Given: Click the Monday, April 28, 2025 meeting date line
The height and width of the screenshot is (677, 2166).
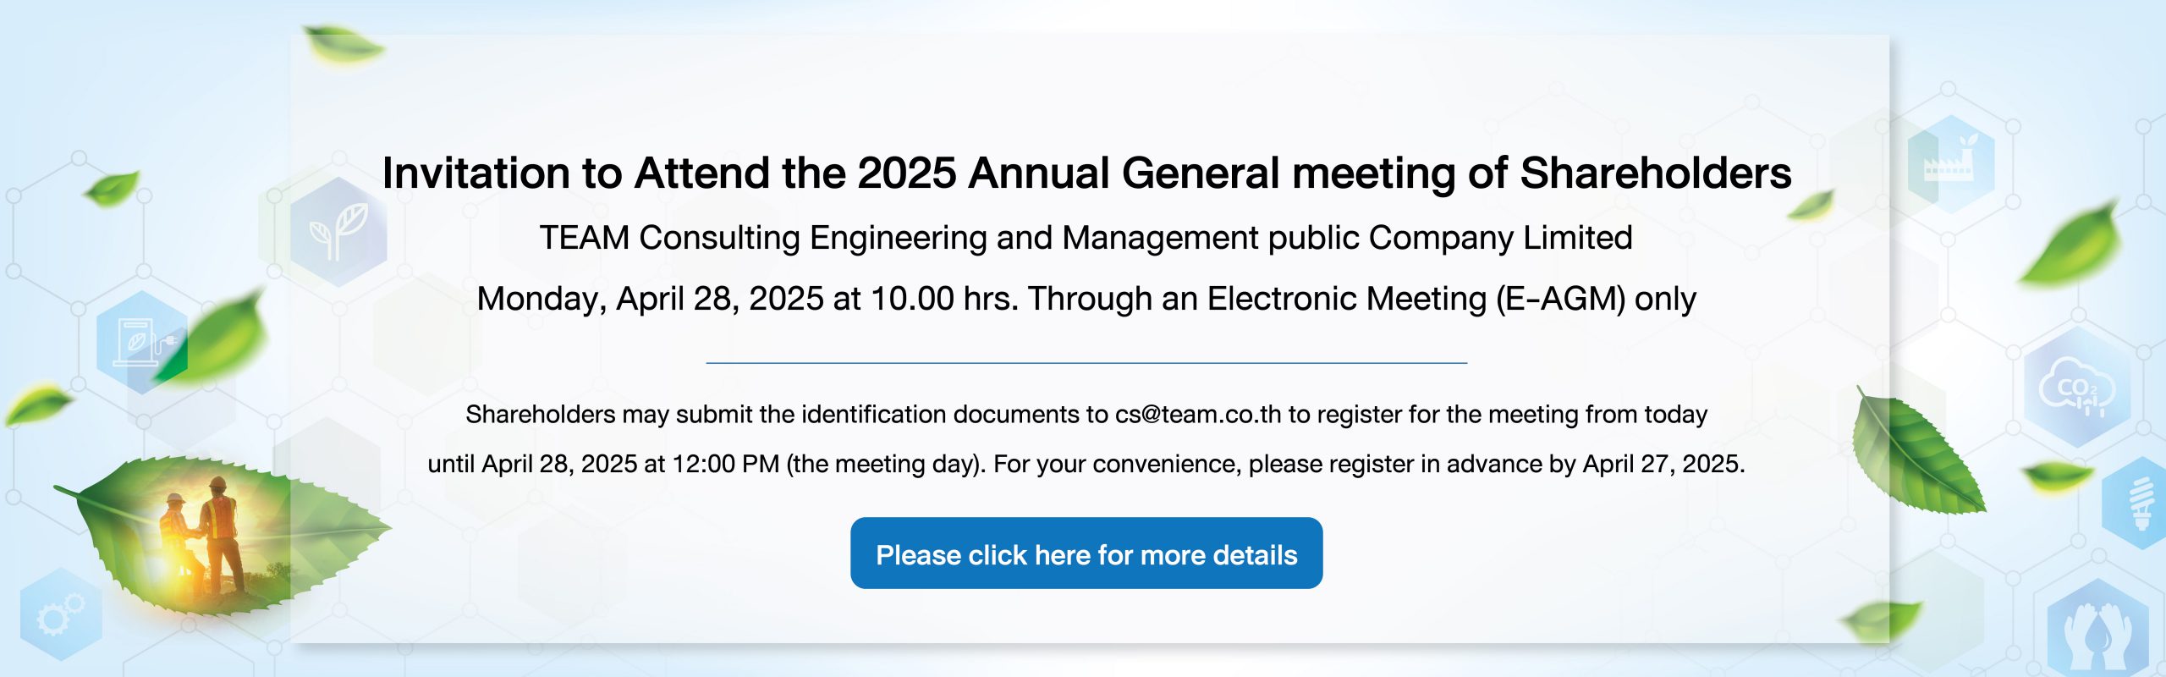Looking at the screenshot, I should [x=1086, y=300].
